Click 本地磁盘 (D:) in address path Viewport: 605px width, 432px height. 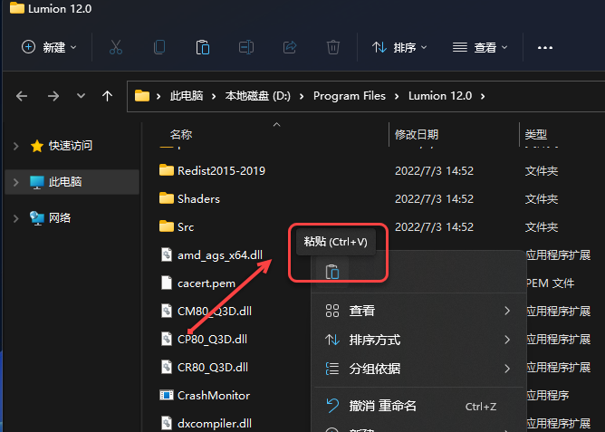coord(258,96)
